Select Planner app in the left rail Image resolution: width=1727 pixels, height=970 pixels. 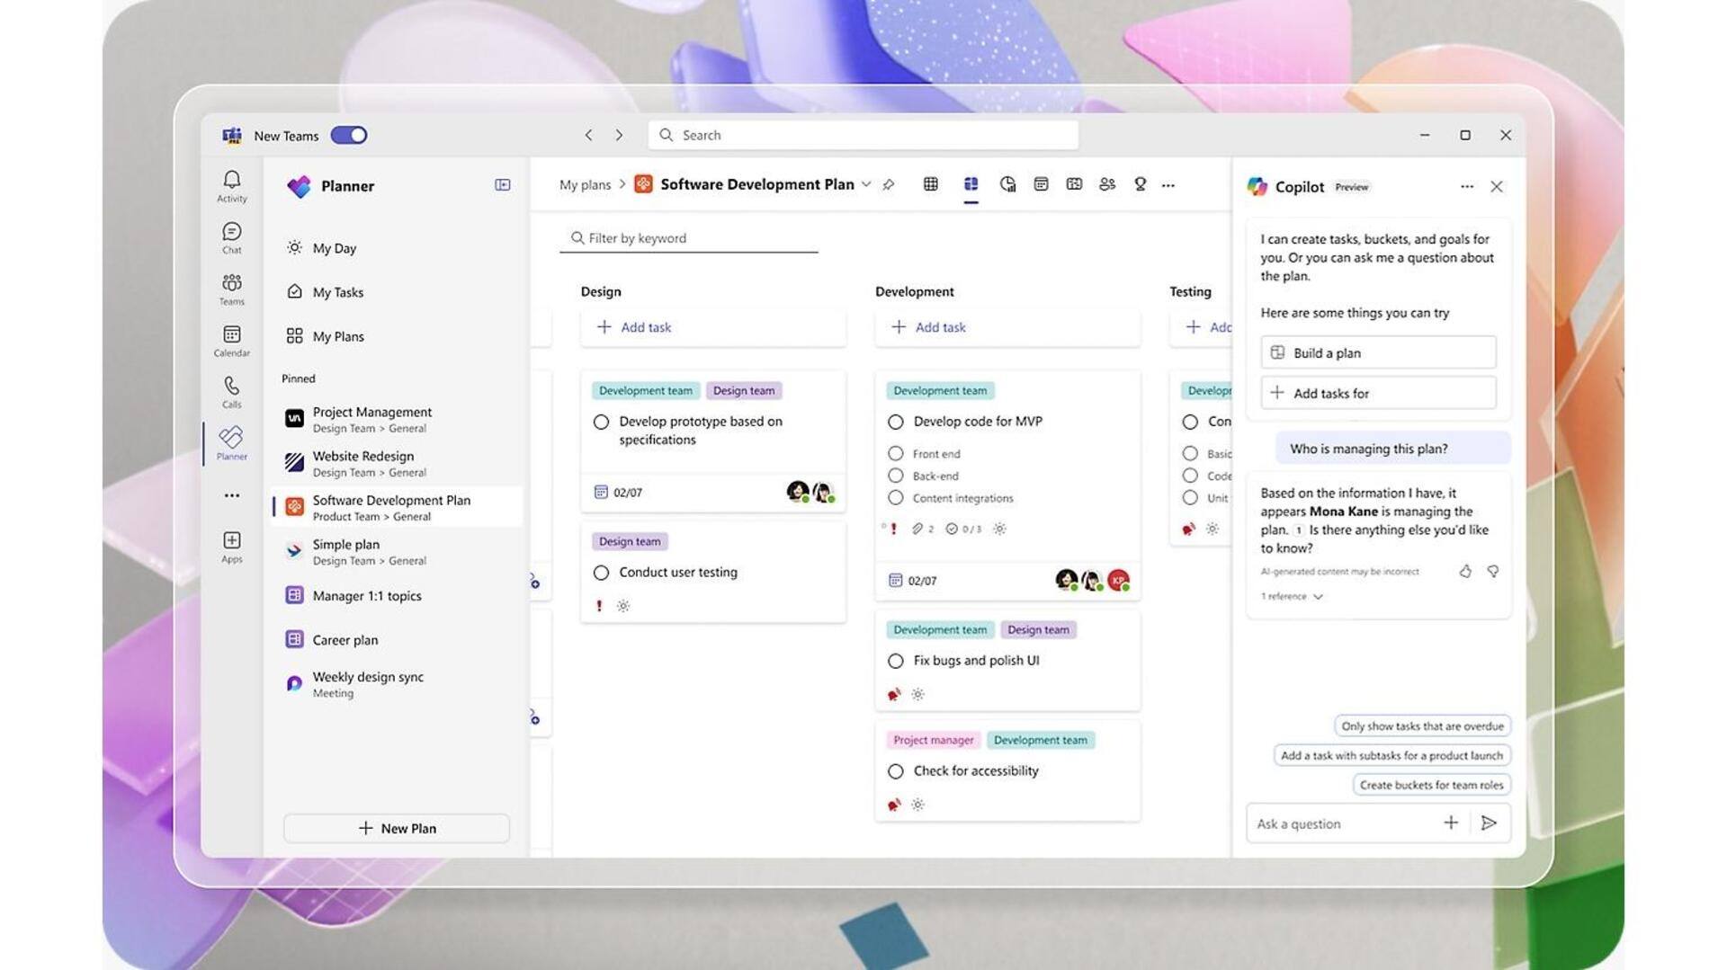(x=231, y=443)
